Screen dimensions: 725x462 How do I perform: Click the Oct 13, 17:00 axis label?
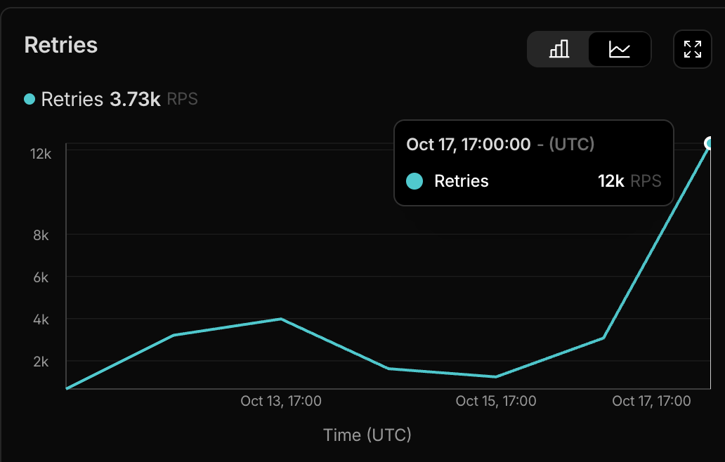[x=281, y=401]
